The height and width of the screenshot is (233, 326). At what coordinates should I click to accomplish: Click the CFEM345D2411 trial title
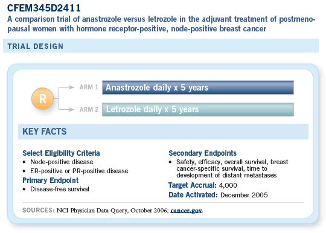tap(44, 8)
